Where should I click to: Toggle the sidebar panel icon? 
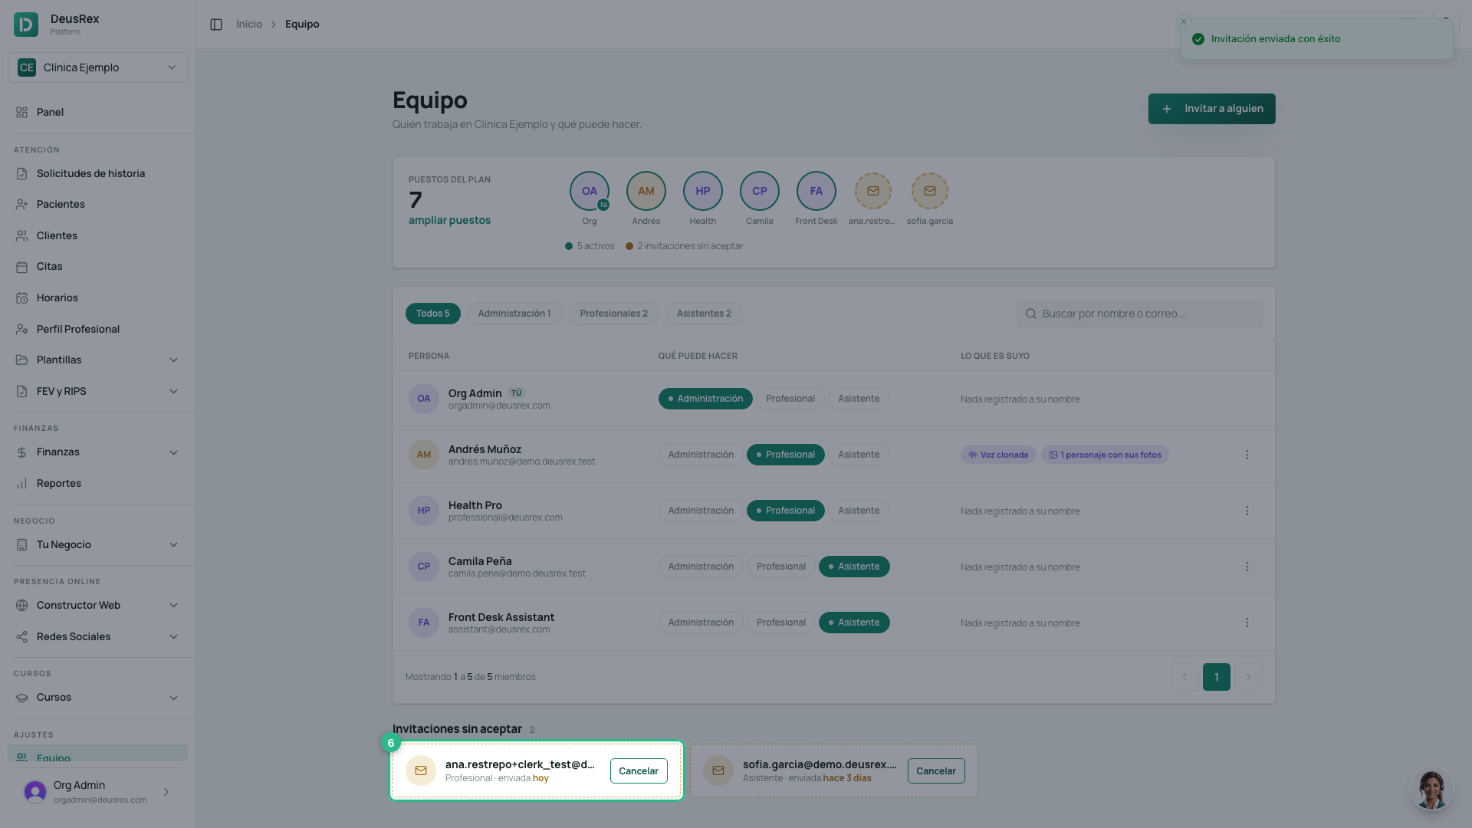pyautogui.click(x=216, y=25)
